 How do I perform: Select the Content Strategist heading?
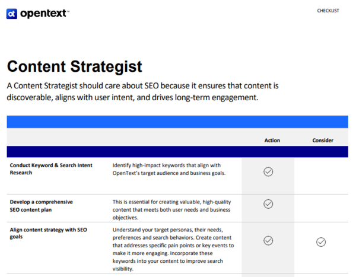74,65
